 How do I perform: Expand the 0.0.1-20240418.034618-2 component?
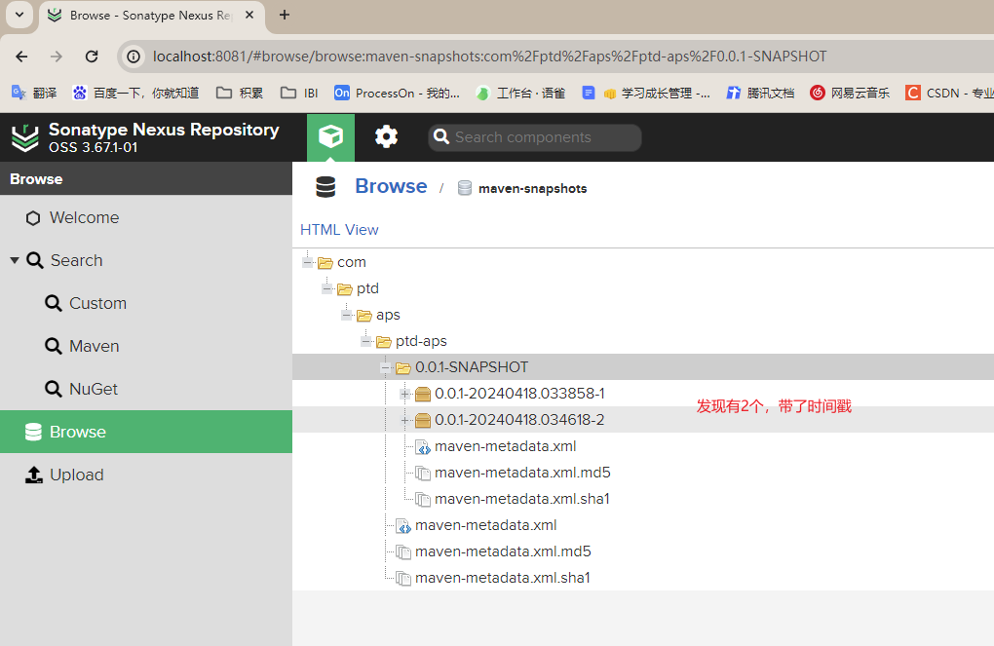405,420
